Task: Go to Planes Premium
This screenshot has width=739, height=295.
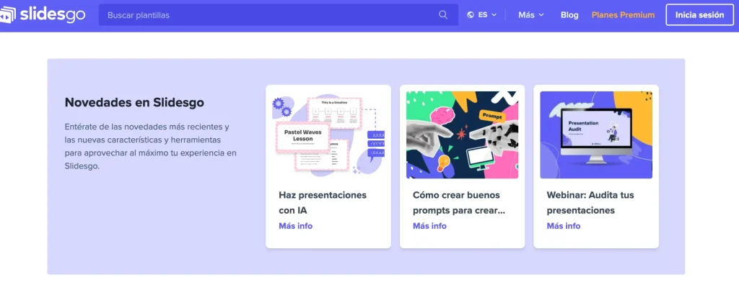Action: click(x=623, y=15)
